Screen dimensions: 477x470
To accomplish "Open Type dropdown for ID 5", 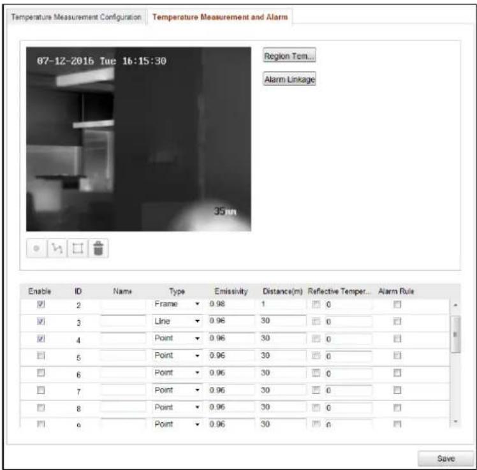I will click(177, 355).
